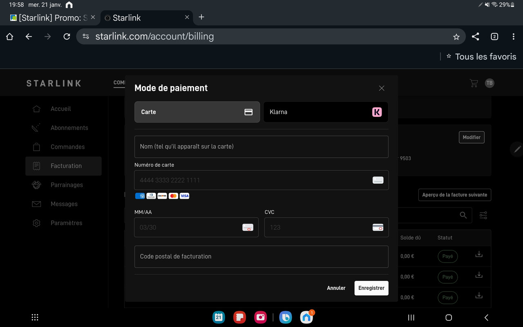
Task: Click Aperçu de la facture suivante
Action: point(454,195)
